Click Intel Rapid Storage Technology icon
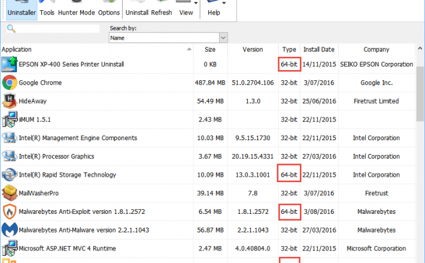Screen dimensions: 425x263 tap(10, 174)
